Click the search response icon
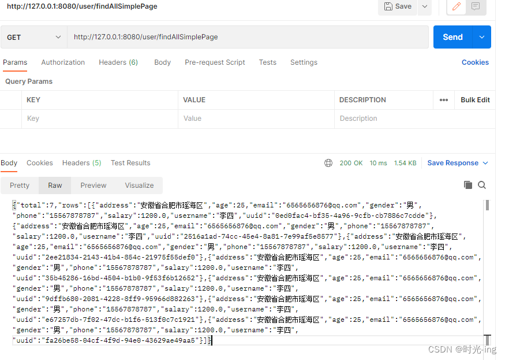The width and height of the screenshot is (505, 360). 482,185
